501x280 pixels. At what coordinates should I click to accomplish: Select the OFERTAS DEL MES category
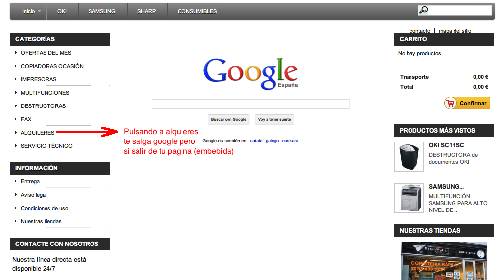[46, 53]
